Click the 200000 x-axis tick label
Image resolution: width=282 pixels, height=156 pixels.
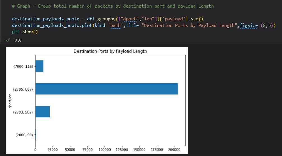tap(174, 150)
